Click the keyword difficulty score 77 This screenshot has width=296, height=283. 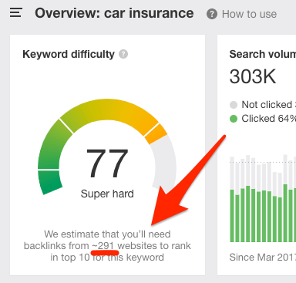point(107,163)
